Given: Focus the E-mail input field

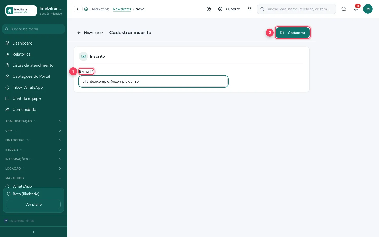Looking at the screenshot, I should 153,81.
